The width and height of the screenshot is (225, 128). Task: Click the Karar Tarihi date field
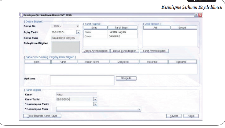click(74, 99)
